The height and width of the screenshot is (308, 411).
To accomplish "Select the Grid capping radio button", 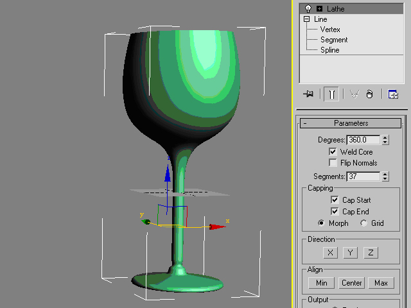I will [364, 223].
